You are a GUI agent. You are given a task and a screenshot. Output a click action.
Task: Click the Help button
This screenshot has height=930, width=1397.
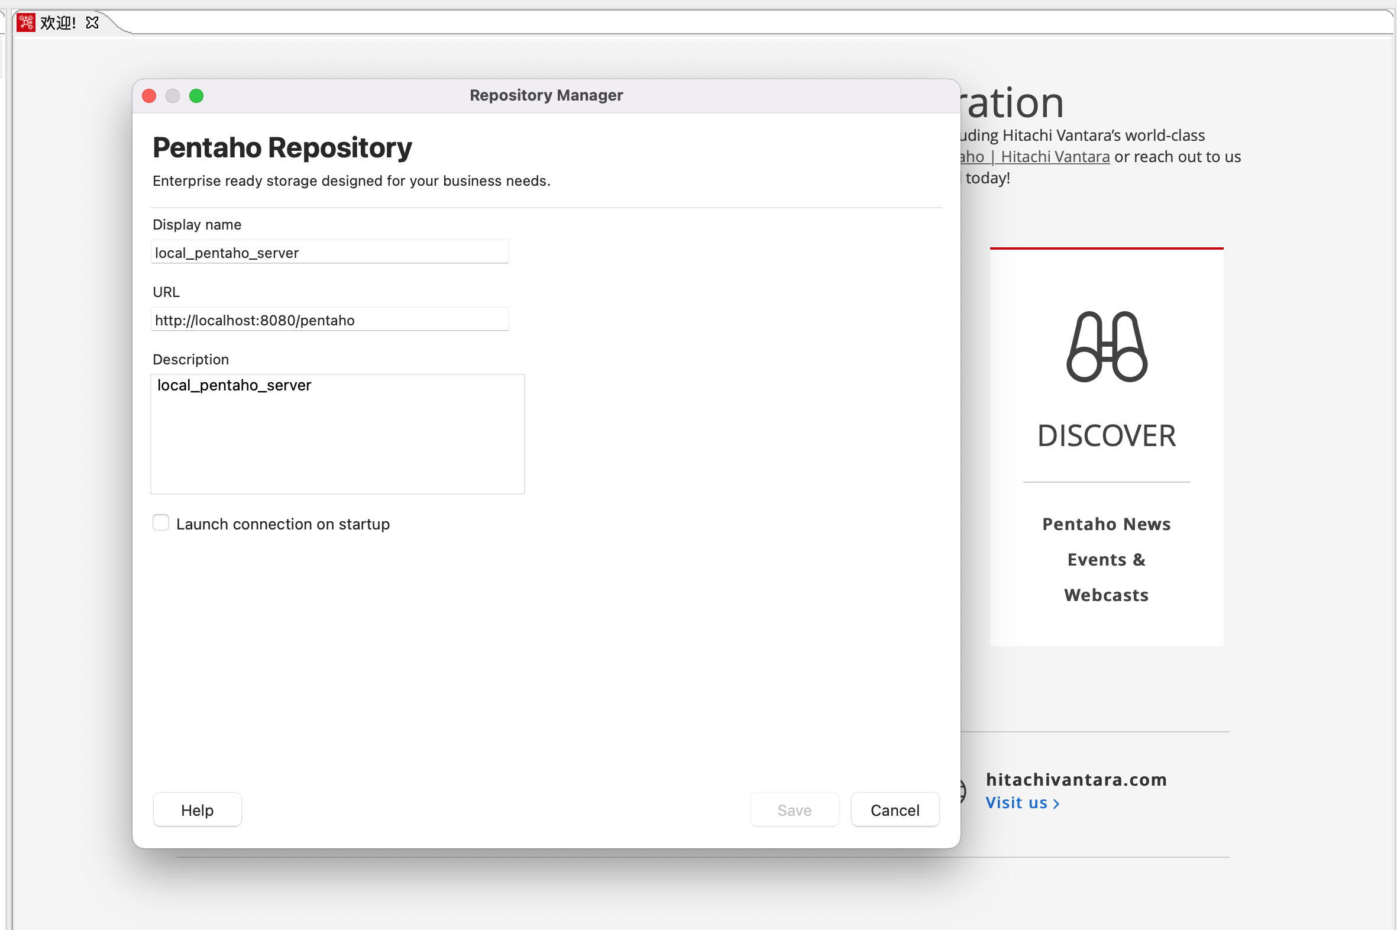(197, 809)
